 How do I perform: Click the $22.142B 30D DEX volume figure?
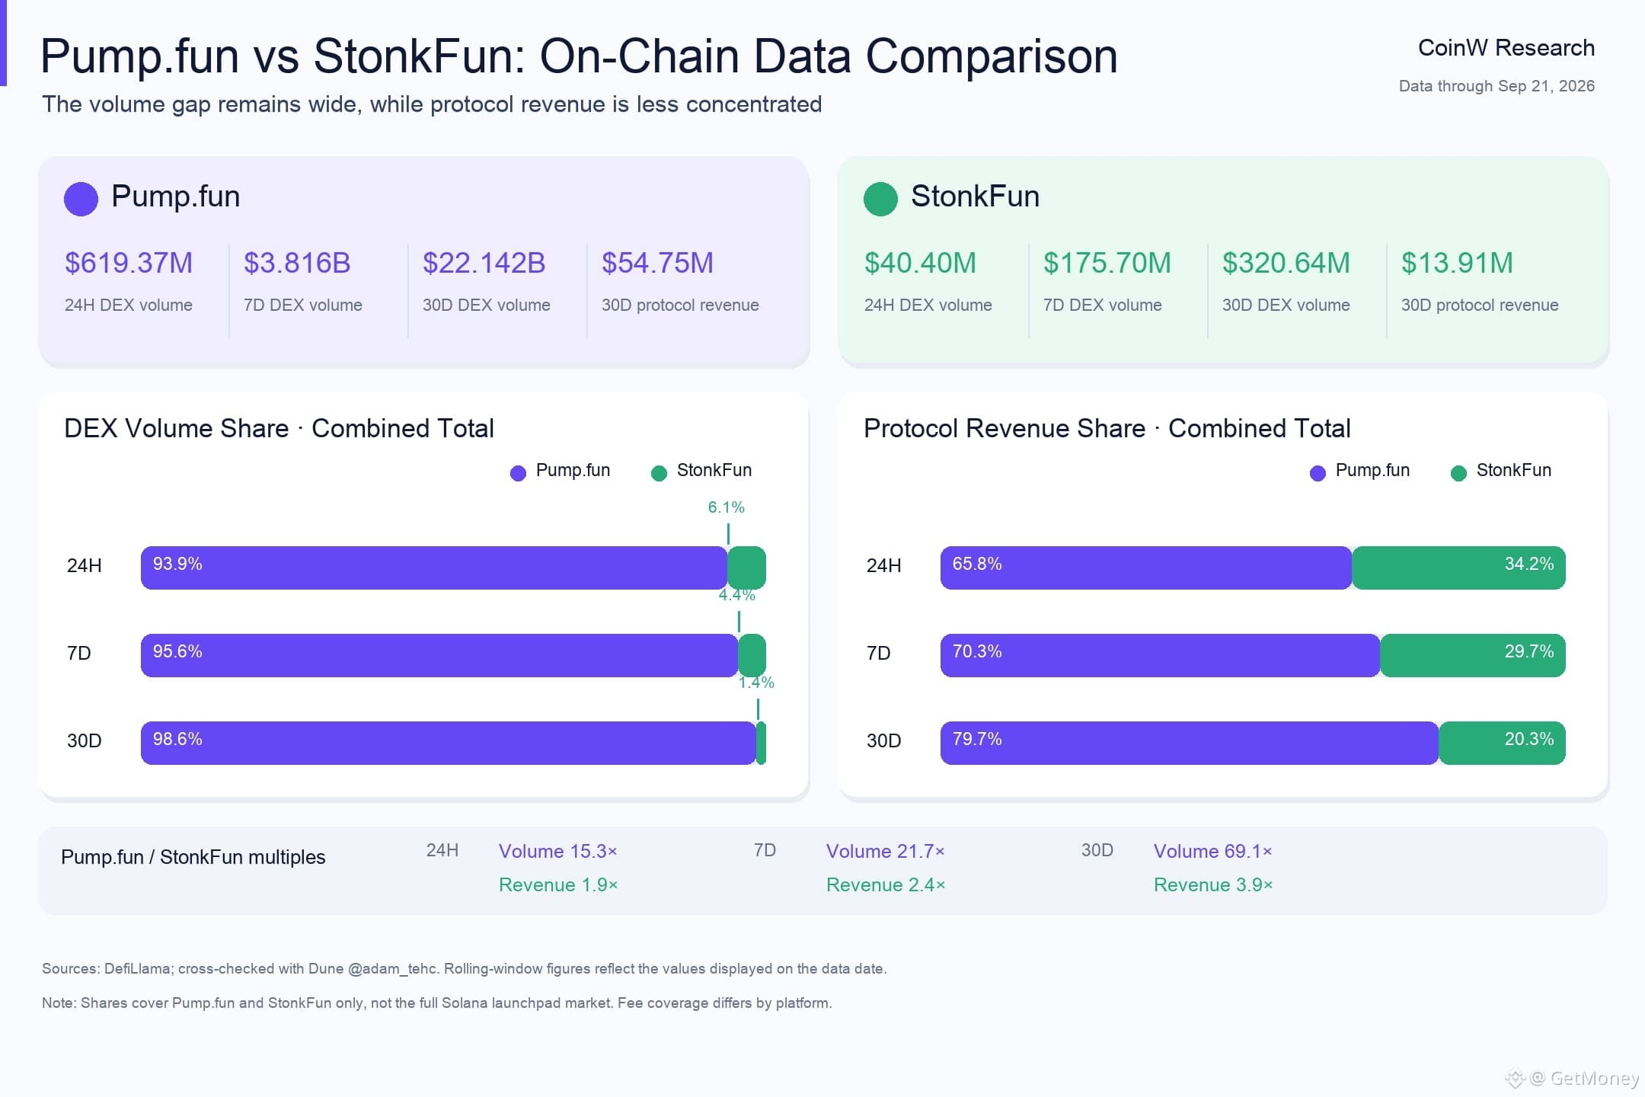pos(484,263)
